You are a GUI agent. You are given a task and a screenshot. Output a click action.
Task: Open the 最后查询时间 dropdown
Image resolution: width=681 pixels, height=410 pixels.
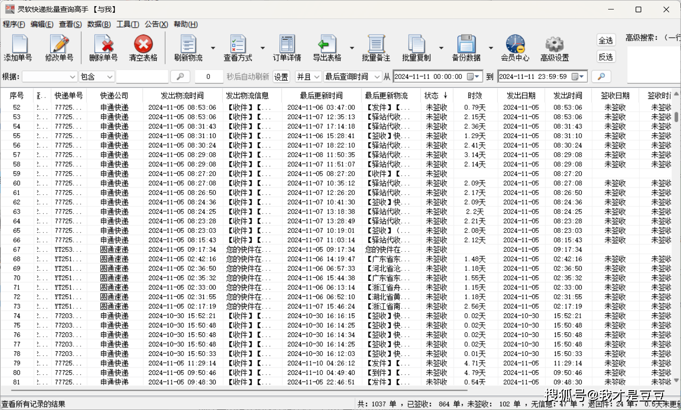(353, 77)
